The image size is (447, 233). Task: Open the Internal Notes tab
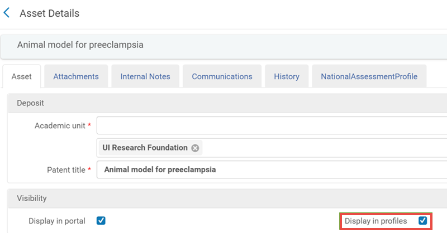coord(145,76)
